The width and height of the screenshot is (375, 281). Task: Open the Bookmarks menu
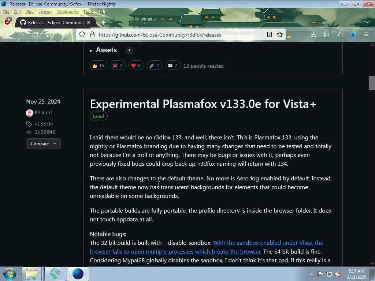point(68,12)
